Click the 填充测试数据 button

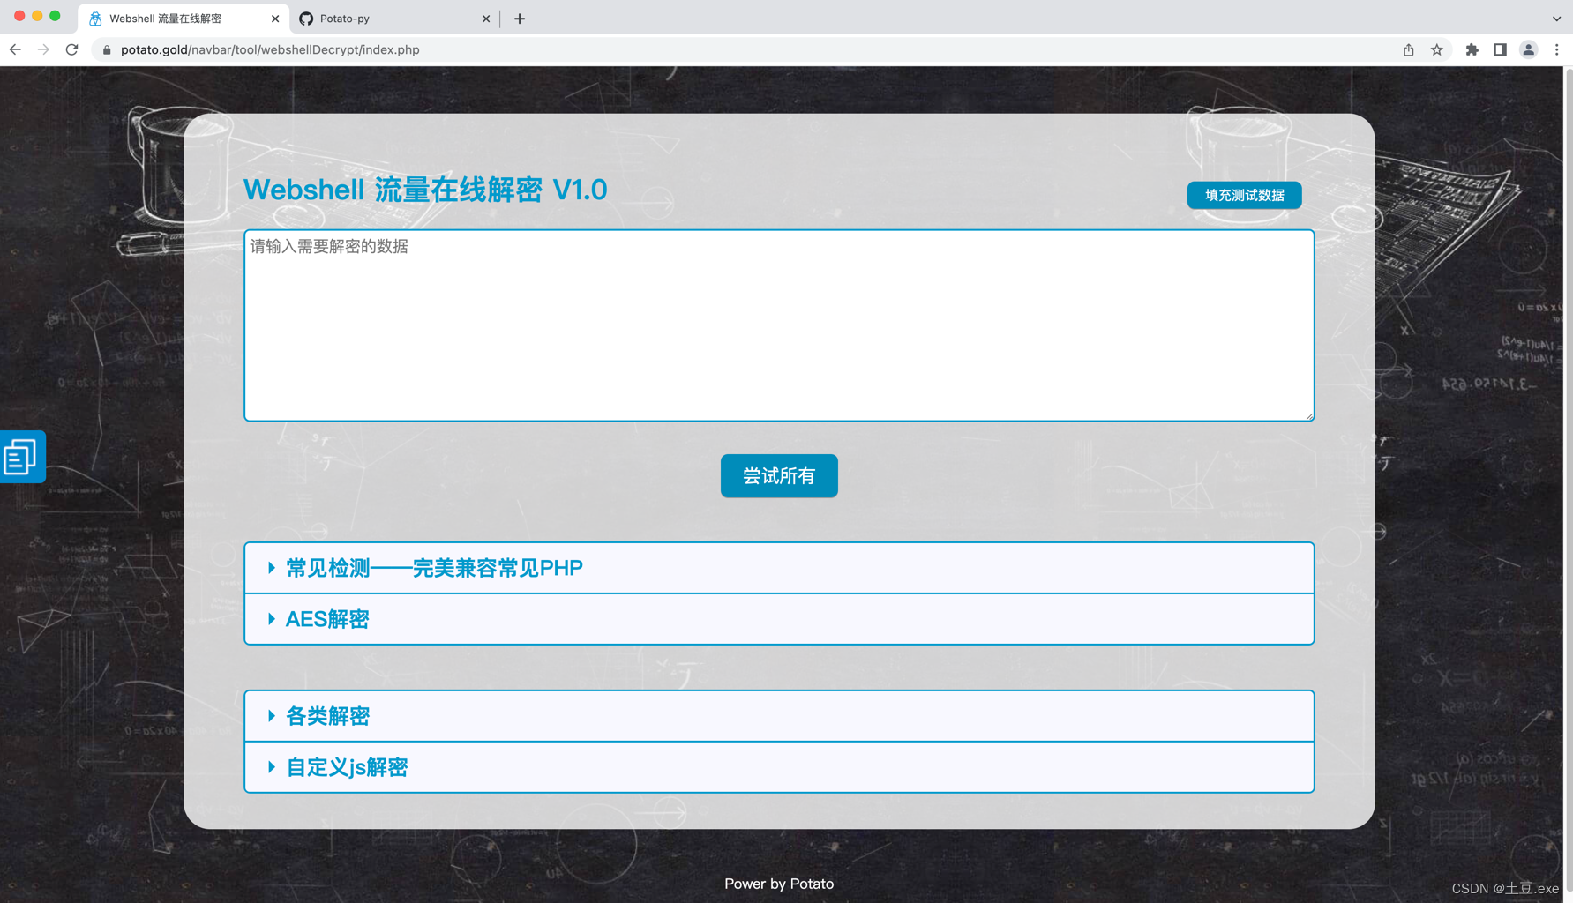(1244, 195)
